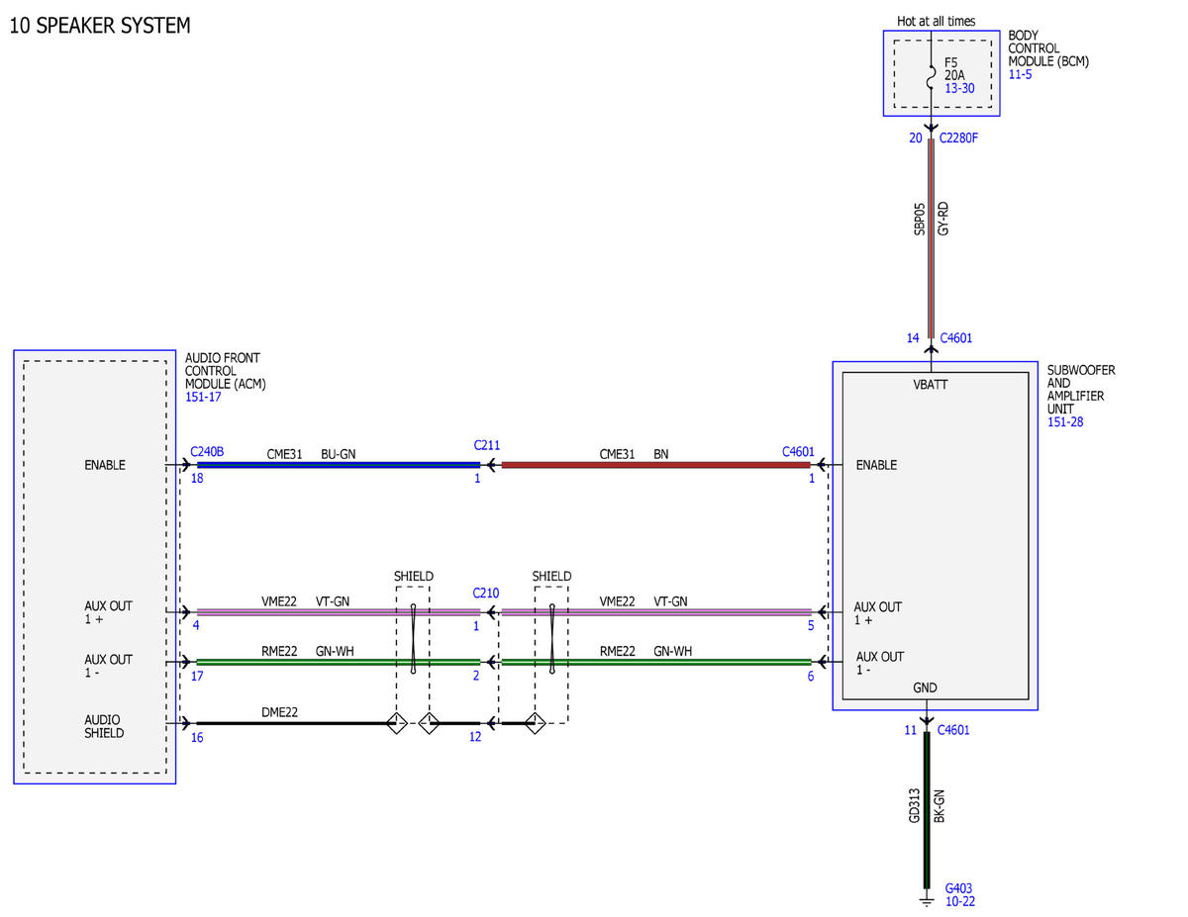Select connector label C2280F
Image resolution: width=1188 pixels, height=917 pixels.
pos(958,138)
